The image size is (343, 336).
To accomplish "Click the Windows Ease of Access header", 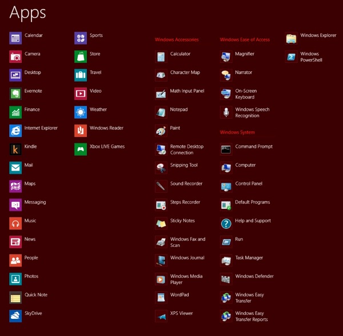I will 245,40.
